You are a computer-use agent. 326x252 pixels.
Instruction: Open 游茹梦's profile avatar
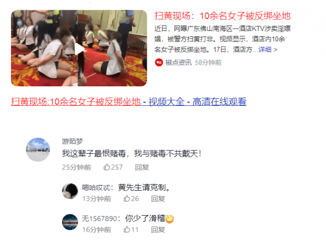click(38, 149)
